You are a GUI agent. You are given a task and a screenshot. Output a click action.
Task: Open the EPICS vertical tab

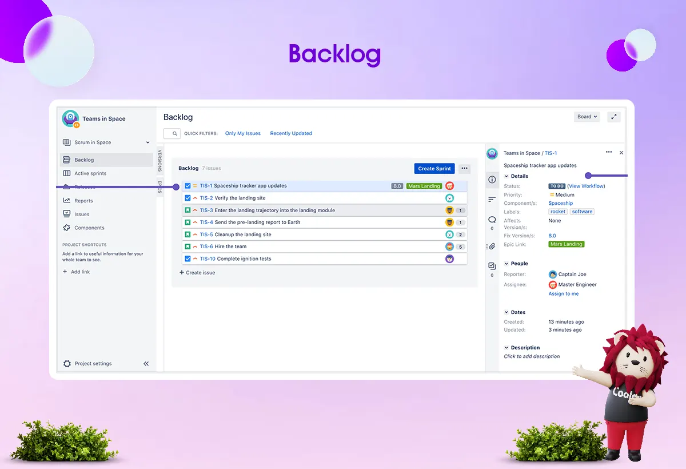coord(160,186)
